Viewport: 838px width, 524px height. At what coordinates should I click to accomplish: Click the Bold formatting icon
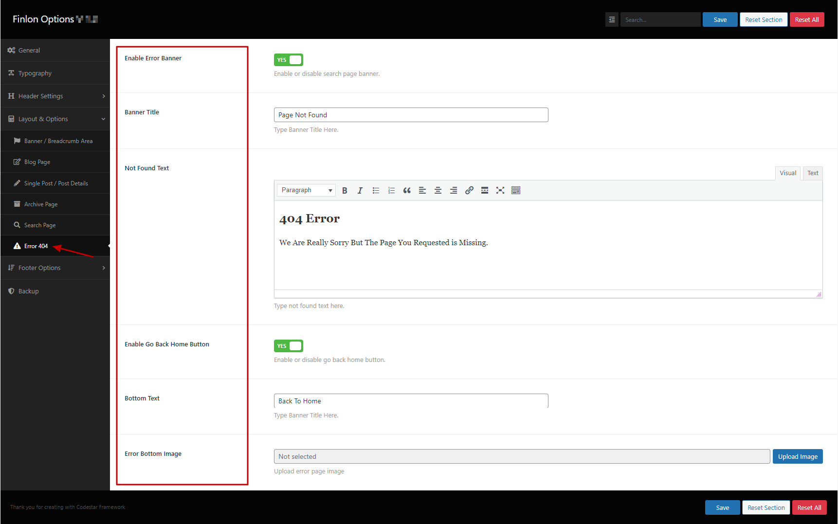tap(345, 191)
